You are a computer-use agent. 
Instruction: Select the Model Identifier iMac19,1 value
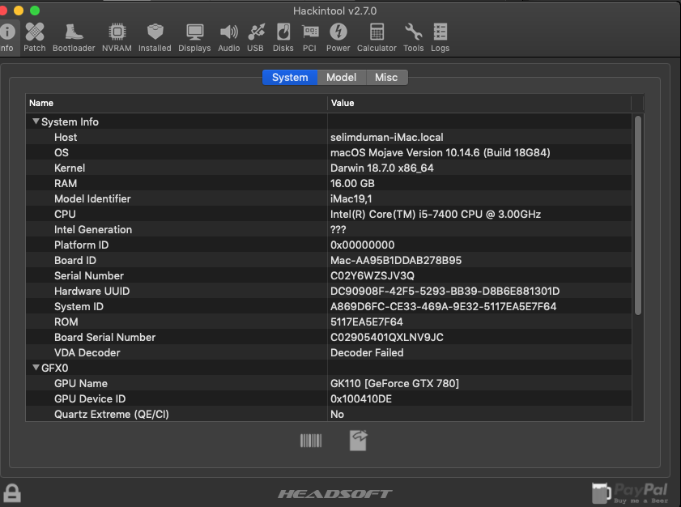[351, 199]
